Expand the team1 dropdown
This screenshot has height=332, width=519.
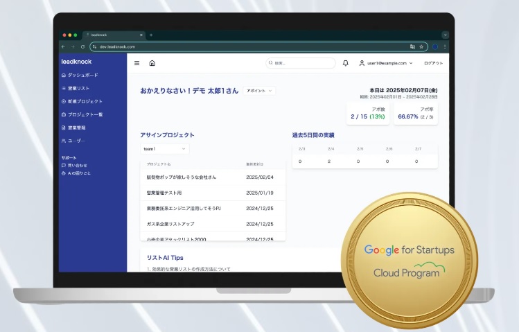click(x=165, y=149)
